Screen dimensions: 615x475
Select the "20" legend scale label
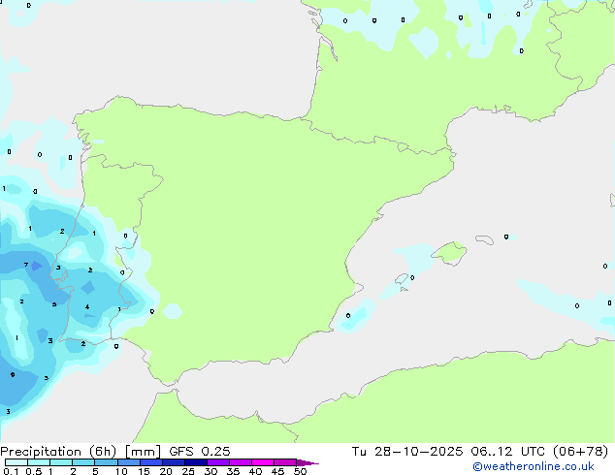(x=166, y=471)
